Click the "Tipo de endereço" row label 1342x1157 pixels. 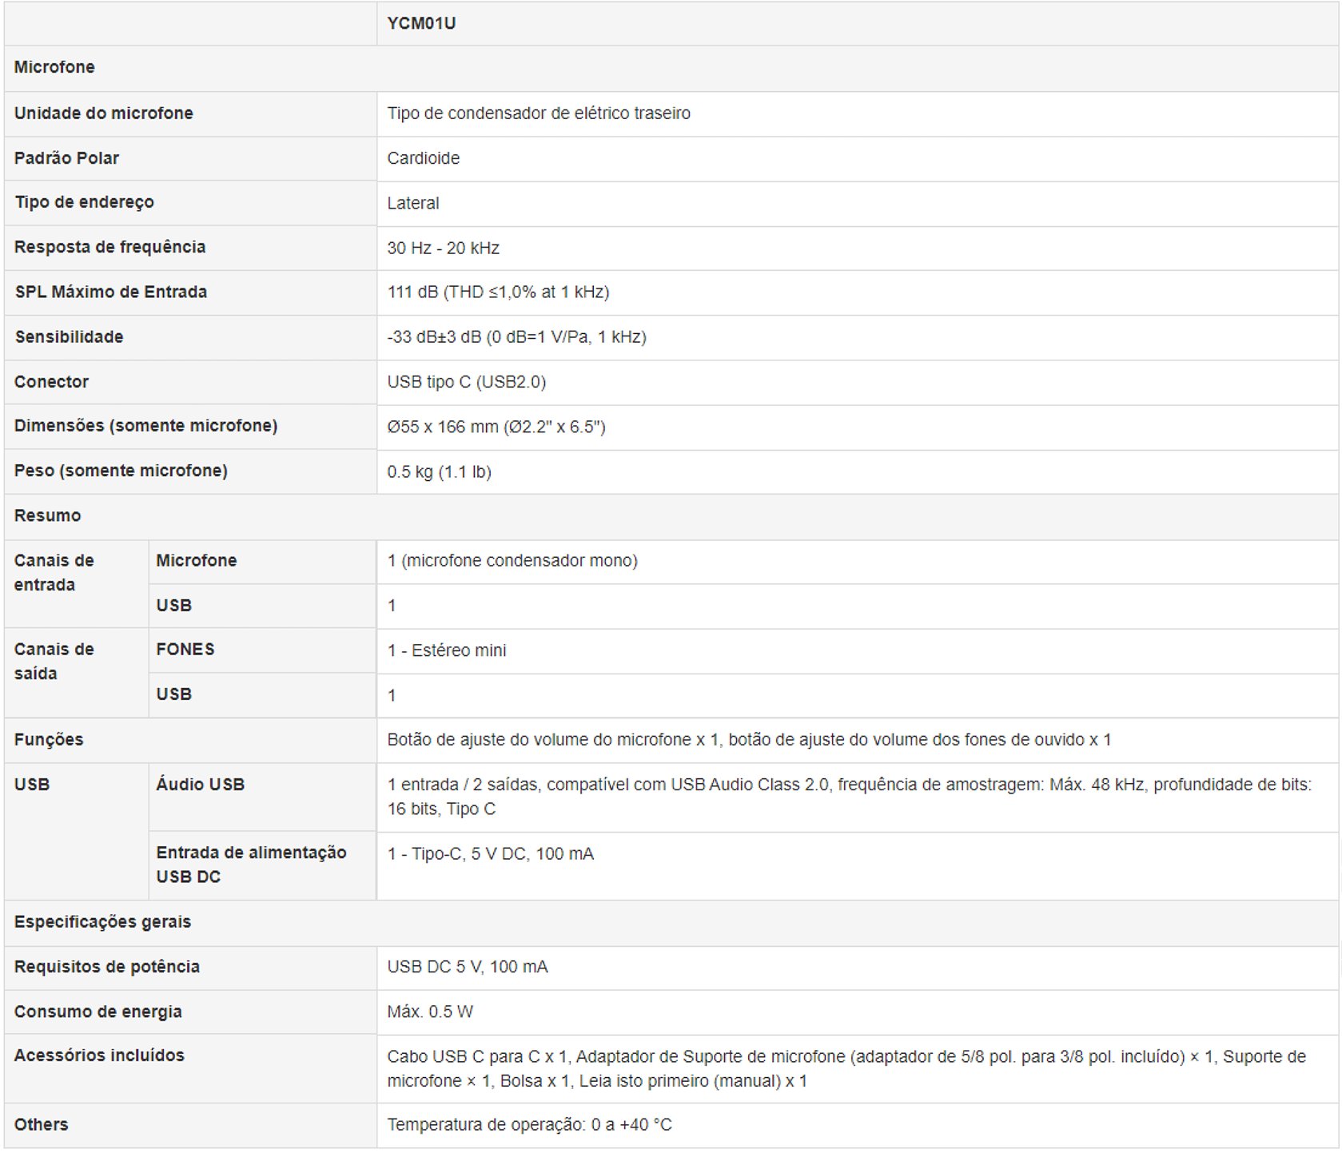[84, 202]
